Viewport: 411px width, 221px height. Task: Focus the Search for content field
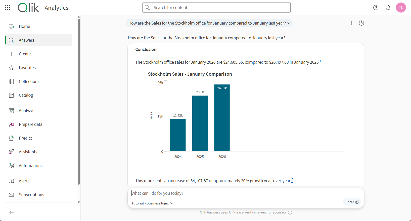(216, 8)
